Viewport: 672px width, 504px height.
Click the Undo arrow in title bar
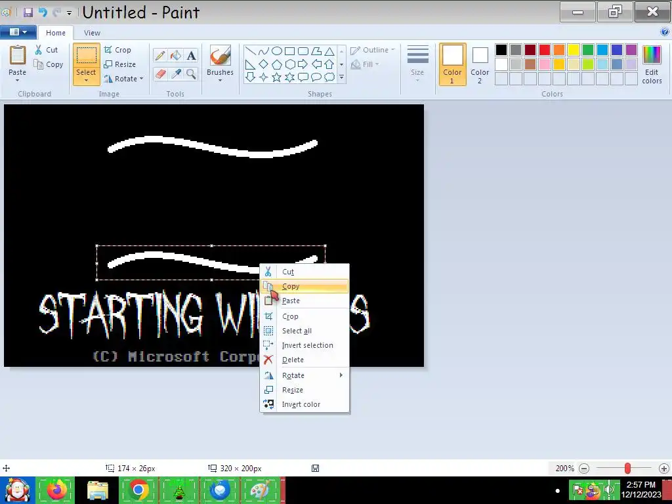tap(43, 12)
